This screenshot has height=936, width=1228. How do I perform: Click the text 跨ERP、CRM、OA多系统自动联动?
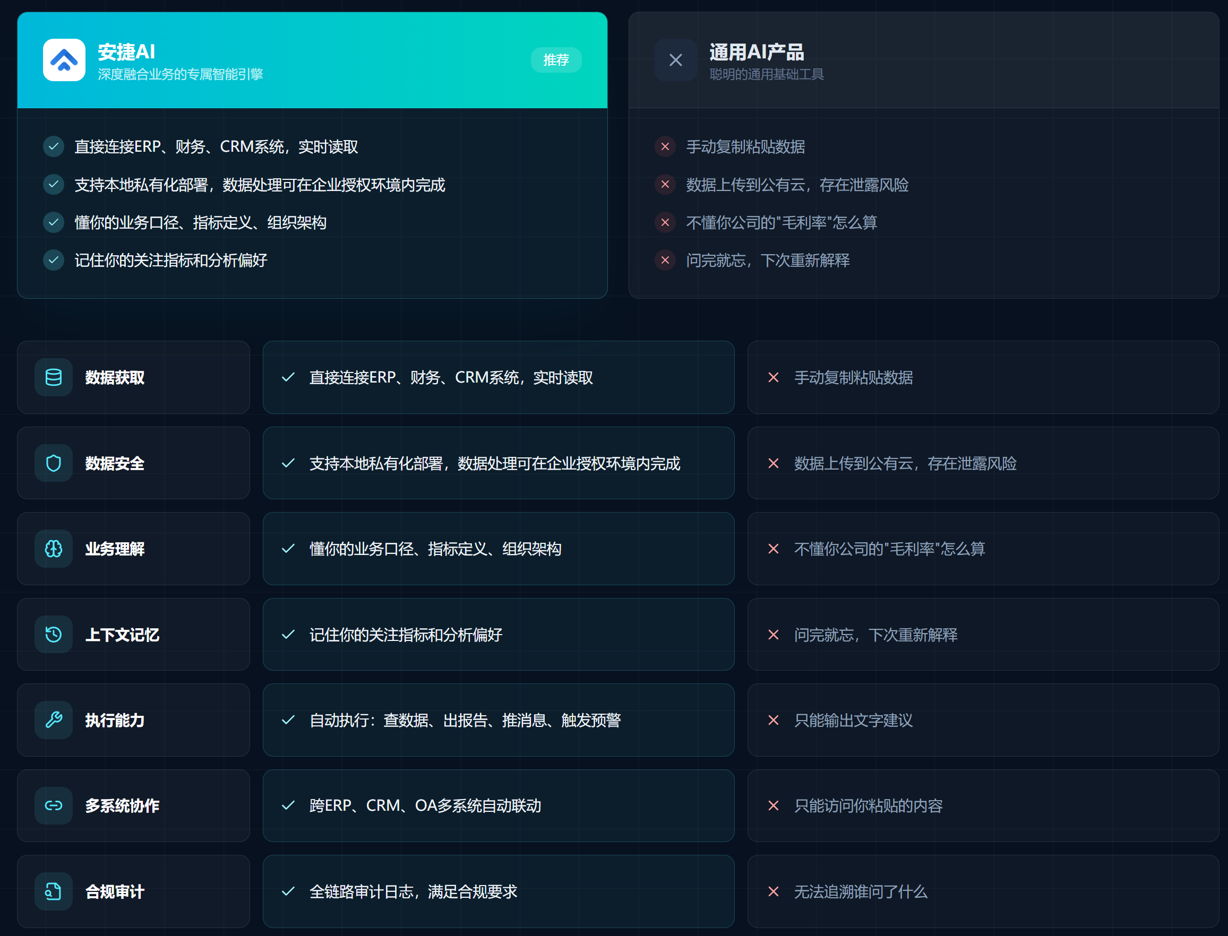425,805
